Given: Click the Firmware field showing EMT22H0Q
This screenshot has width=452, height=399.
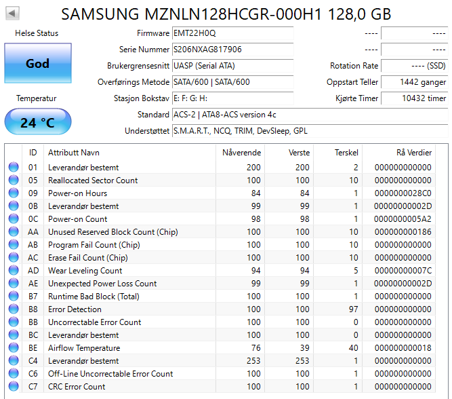Looking at the screenshot, I should click(232, 33).
